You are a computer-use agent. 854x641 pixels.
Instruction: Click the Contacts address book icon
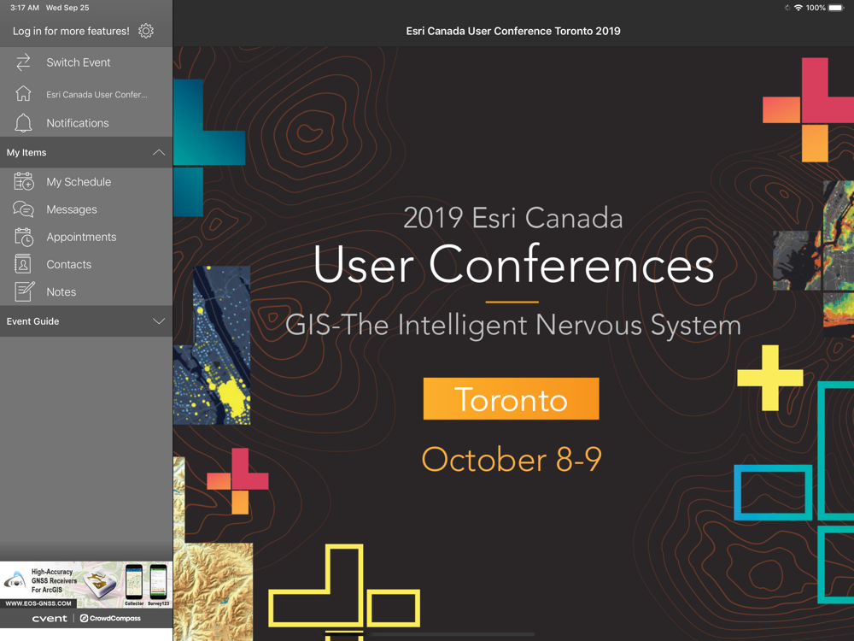pyautogui.click(x=23, y=264)
